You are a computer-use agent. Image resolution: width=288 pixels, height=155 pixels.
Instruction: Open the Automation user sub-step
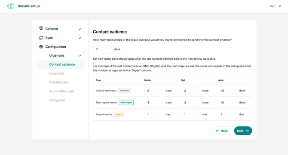coord(61,91)
